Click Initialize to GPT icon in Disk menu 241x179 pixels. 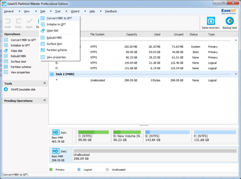(x=43, y=24)
